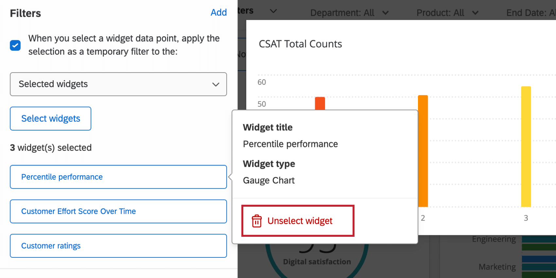Select the Percentile performance widget entry
The image size is (556, 278).
[118, 177]
